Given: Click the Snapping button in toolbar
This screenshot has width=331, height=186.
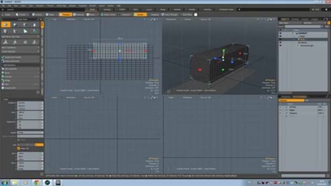Looking at the screenshot, I should coord(154,14).
